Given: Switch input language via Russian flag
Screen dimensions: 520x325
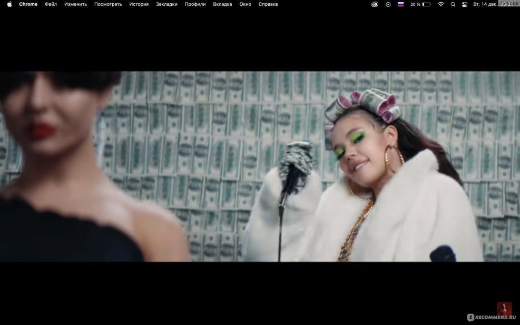Looking at the screenshot, I should point(400,4).
